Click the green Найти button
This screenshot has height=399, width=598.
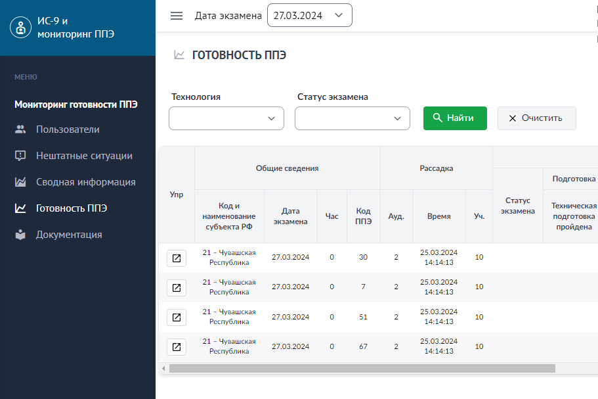pyautogui.click(x=455, y=118)
